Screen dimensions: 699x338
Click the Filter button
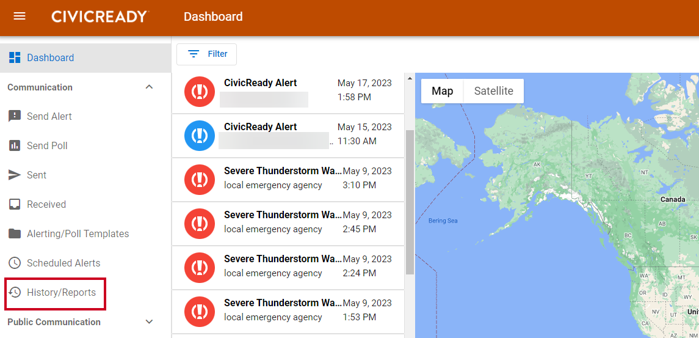(x=207, y=54)
